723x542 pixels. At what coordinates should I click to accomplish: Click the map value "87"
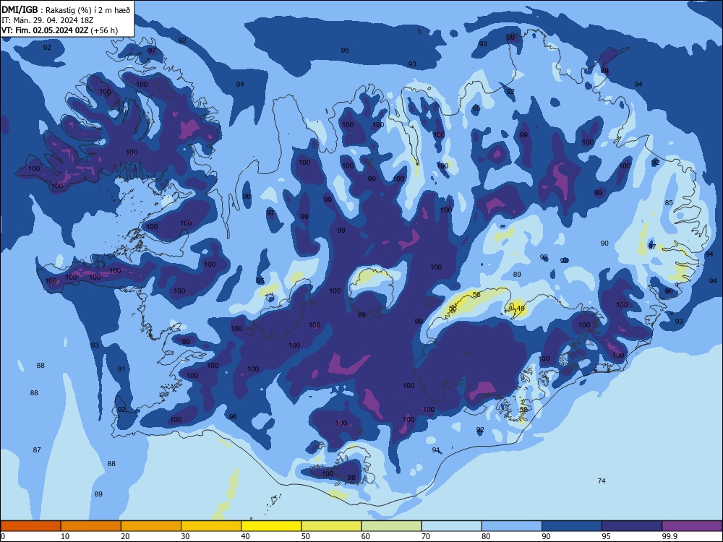click(37, 449)
